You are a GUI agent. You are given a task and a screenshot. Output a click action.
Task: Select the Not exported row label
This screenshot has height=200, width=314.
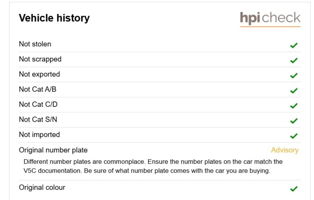point(39,74)
